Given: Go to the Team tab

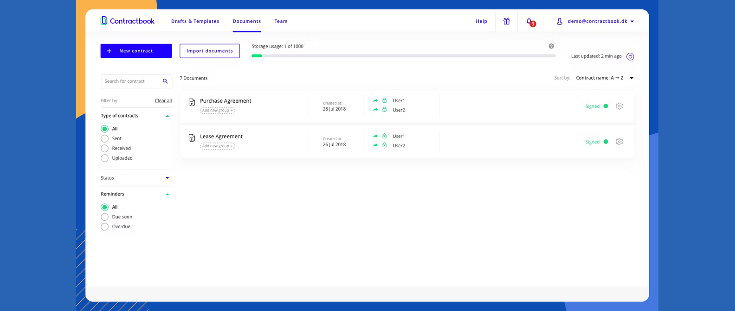Looking at the screenshot, I should 281,21.
